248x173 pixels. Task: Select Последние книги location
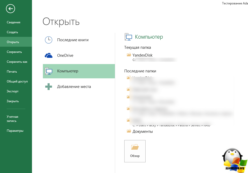coord(79,40)
